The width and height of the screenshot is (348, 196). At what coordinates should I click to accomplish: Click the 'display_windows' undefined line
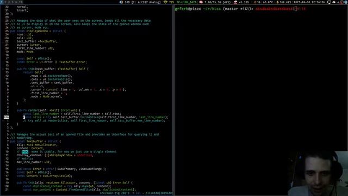pyautogui.click(x=55, y=155)
